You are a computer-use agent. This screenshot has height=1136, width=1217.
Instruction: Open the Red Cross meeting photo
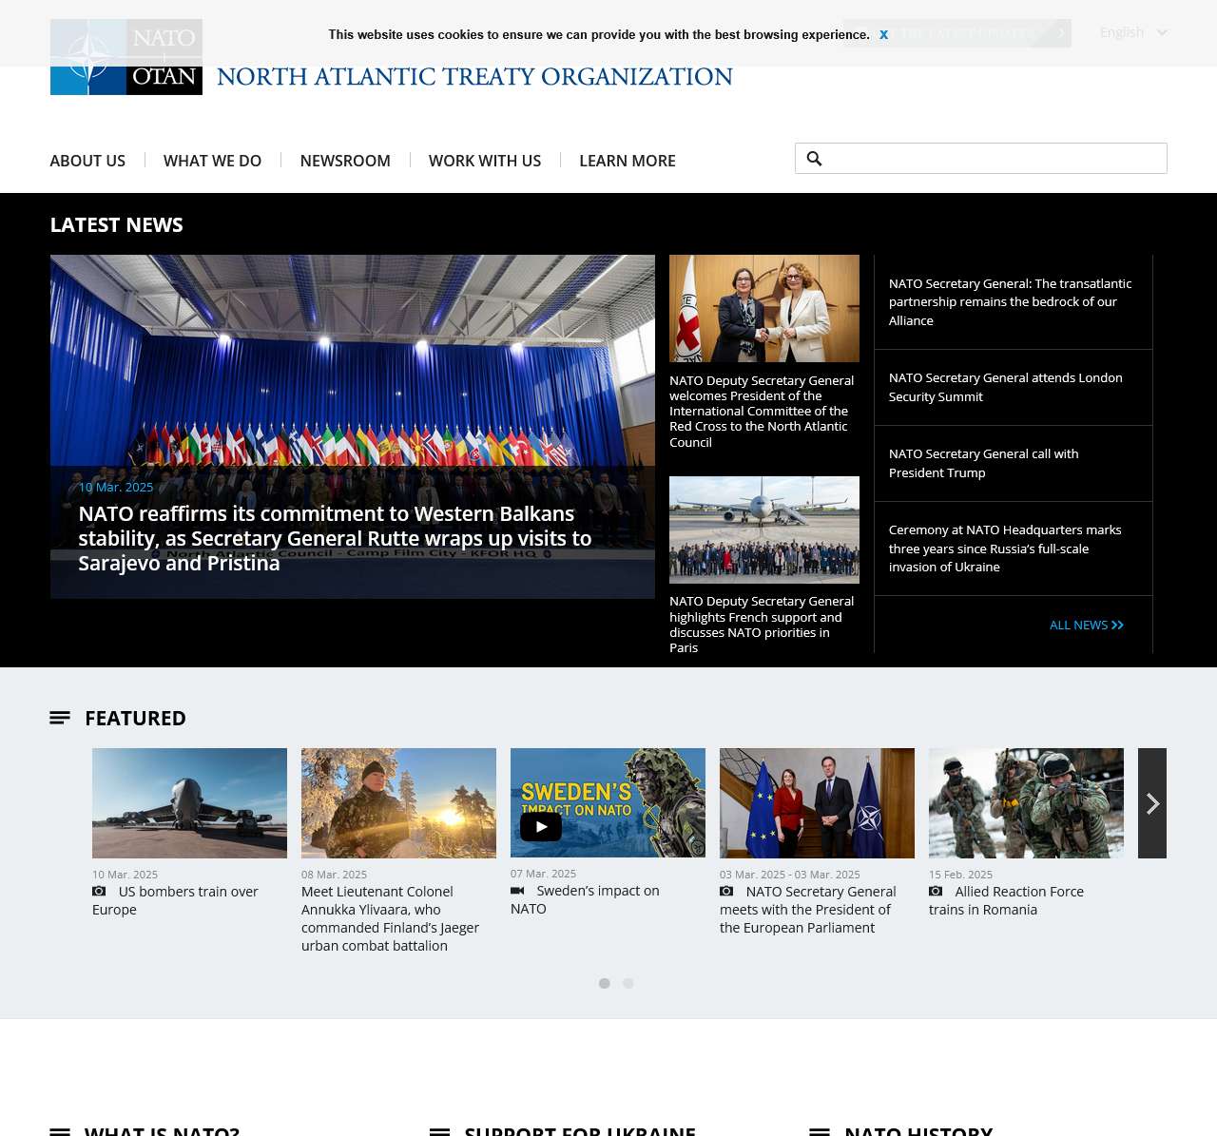764,308
